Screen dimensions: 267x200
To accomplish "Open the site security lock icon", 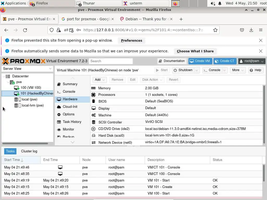I will 59,30.
